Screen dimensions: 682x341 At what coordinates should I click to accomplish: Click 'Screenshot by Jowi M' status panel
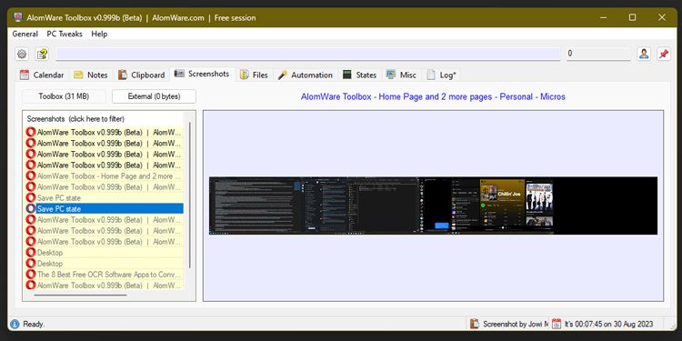coord(510,324)
